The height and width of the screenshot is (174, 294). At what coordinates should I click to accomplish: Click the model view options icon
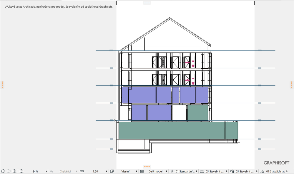pos(202,171)
